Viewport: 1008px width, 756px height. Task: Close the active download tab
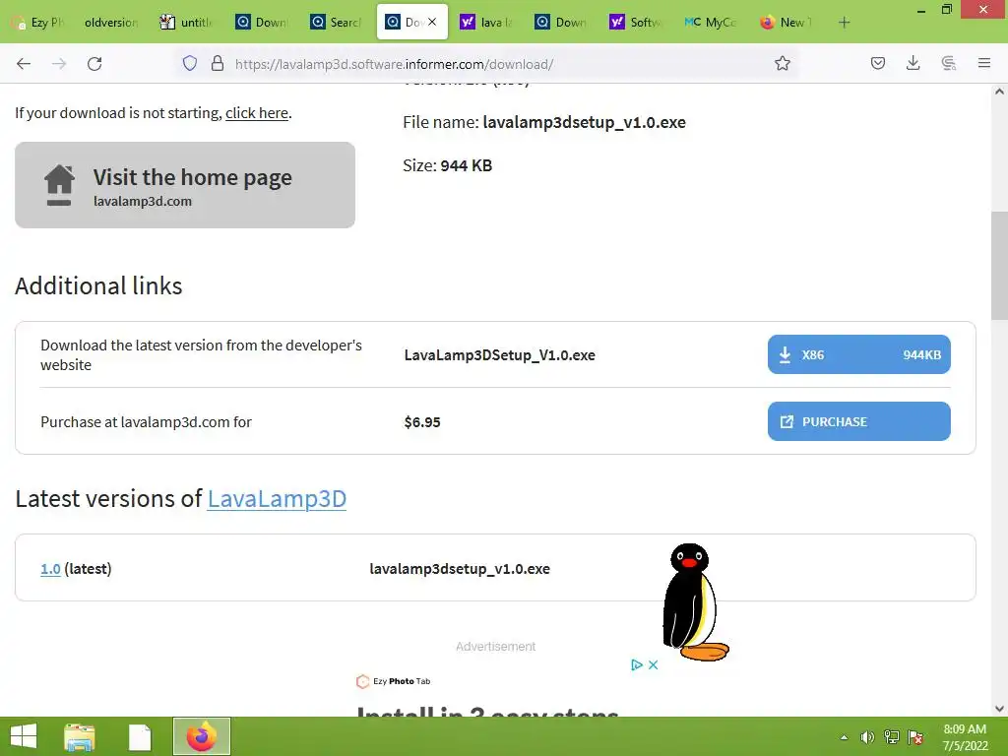point(432,22)
